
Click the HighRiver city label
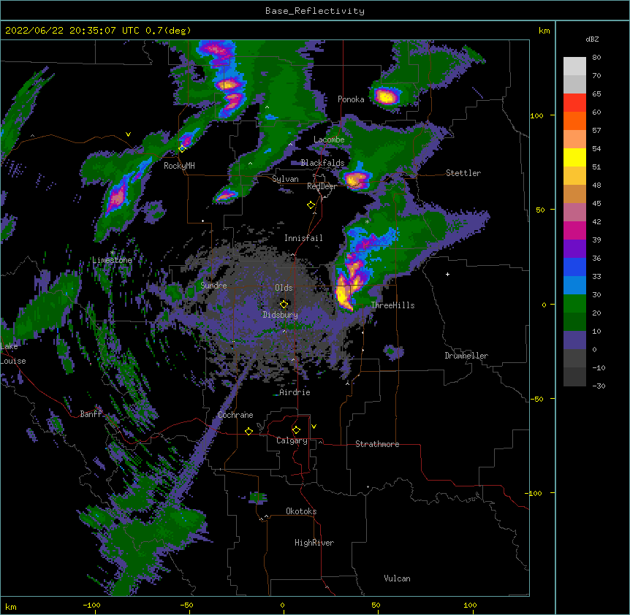click(314, 543)
